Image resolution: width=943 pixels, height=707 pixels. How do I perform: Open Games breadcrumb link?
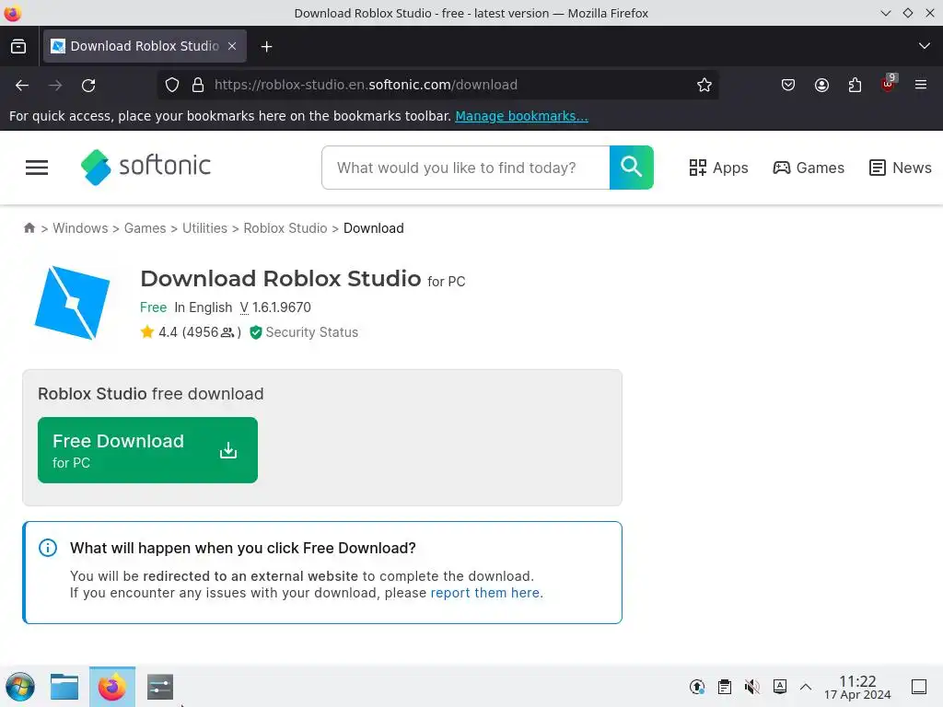point(145,228)
